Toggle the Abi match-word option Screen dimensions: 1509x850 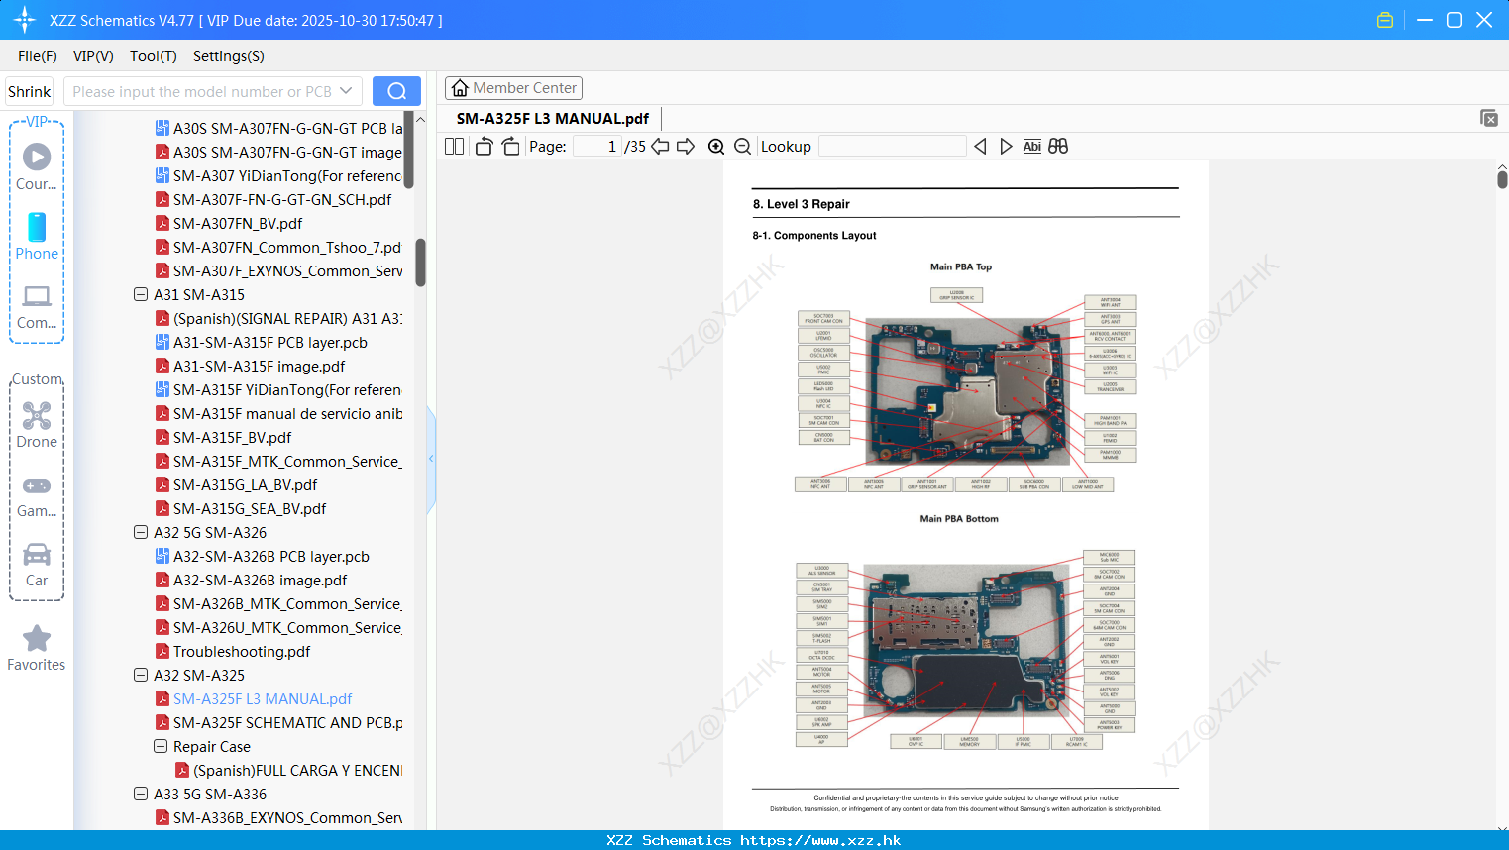point(1031,146)
